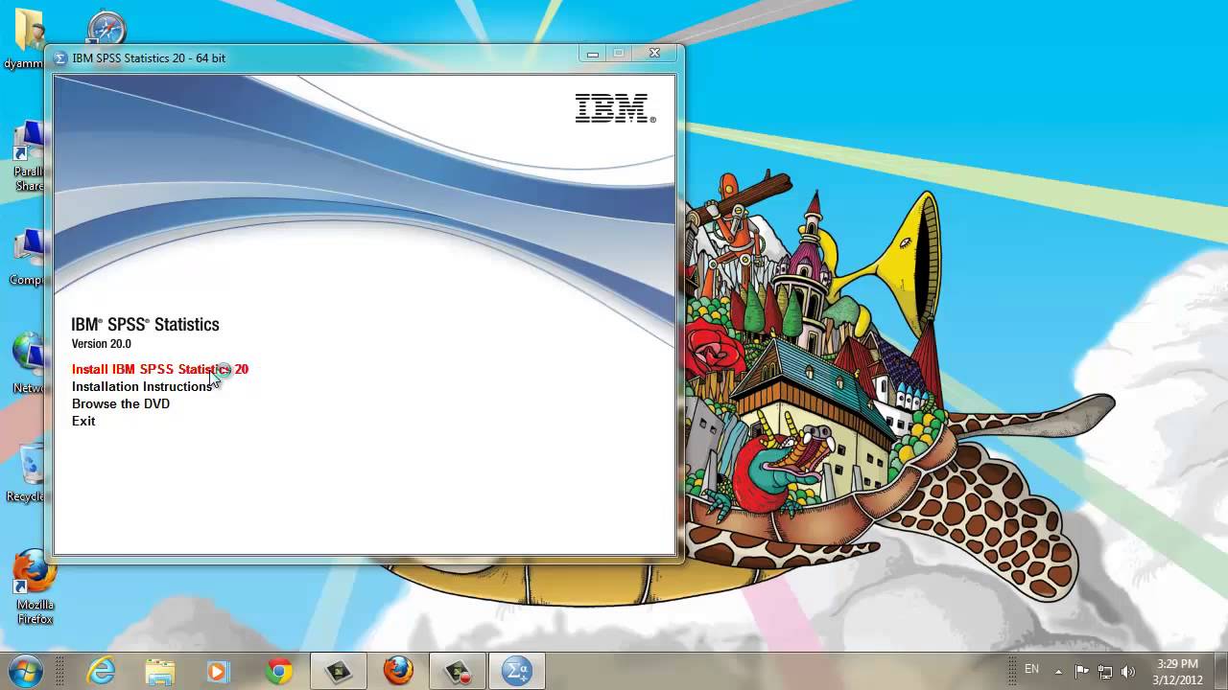This screenshot has width=1228, height=690.
Task: Start Install IBM SPSS Statistics 20
Action: tap(160, 369)
